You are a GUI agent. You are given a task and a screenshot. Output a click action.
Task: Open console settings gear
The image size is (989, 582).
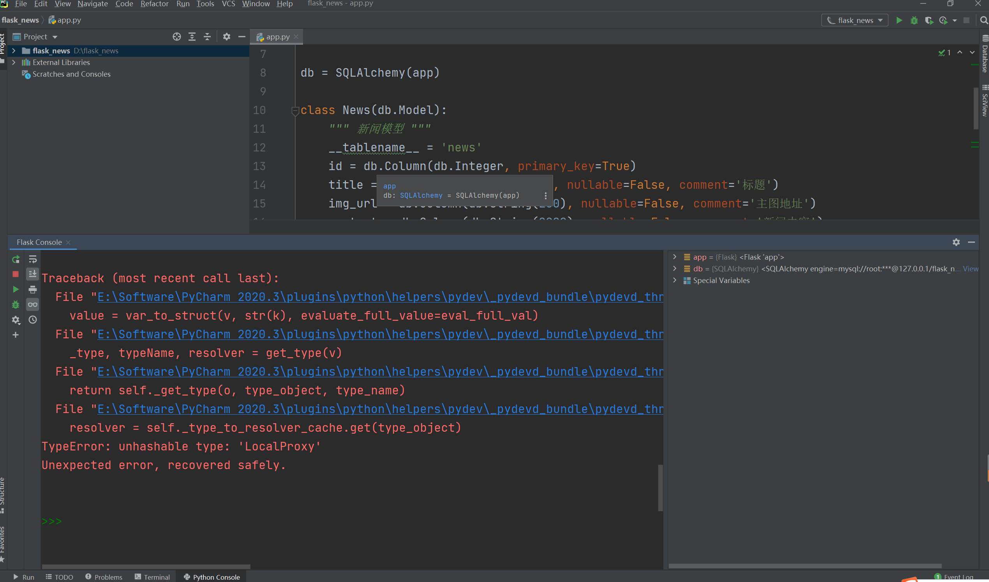(16, 320)
